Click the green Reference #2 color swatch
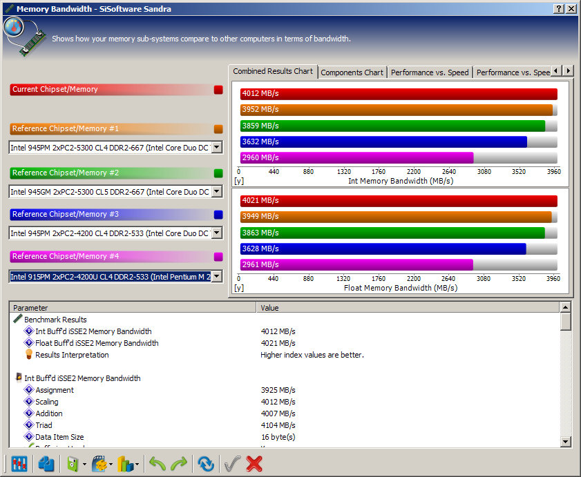This screenshot has height=477, width=581. pyautogui.click(x=218, y=173)
